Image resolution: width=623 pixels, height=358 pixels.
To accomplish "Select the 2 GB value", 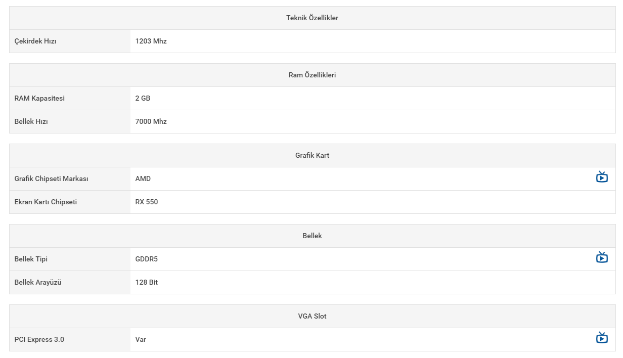I will tap(143, 98).
